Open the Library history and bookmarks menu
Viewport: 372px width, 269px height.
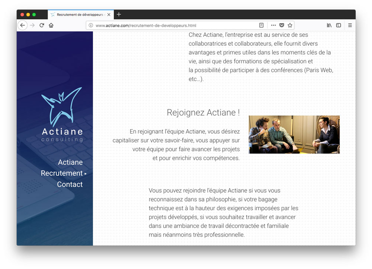tap(329, 25)
